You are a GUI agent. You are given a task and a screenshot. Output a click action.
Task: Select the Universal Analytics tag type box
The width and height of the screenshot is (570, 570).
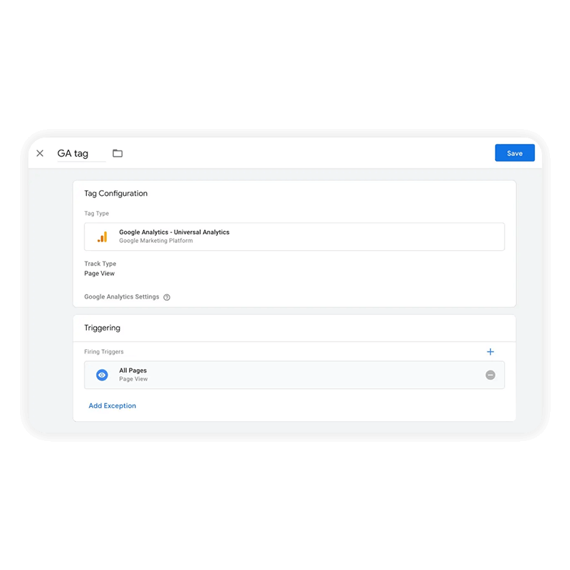point(294,237)
